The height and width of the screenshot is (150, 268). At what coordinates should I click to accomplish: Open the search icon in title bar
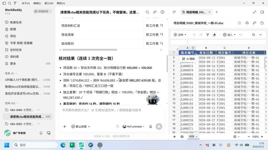10,3
